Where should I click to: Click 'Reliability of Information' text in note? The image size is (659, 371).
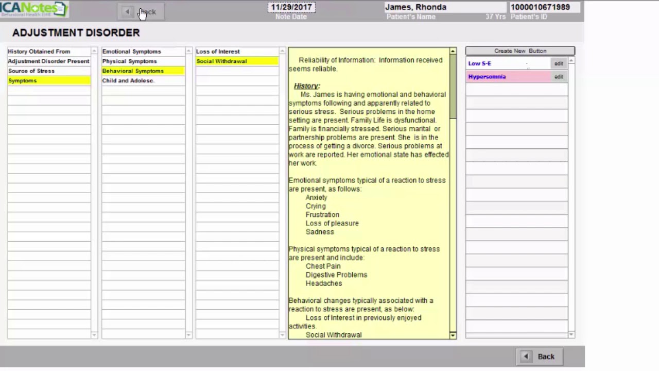coord(337,60)
